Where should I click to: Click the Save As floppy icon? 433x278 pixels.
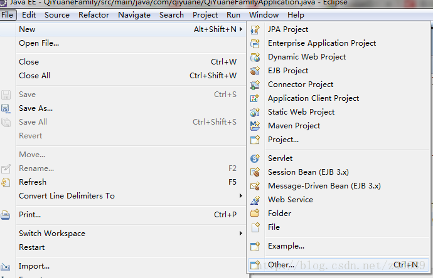click(6, 108)
